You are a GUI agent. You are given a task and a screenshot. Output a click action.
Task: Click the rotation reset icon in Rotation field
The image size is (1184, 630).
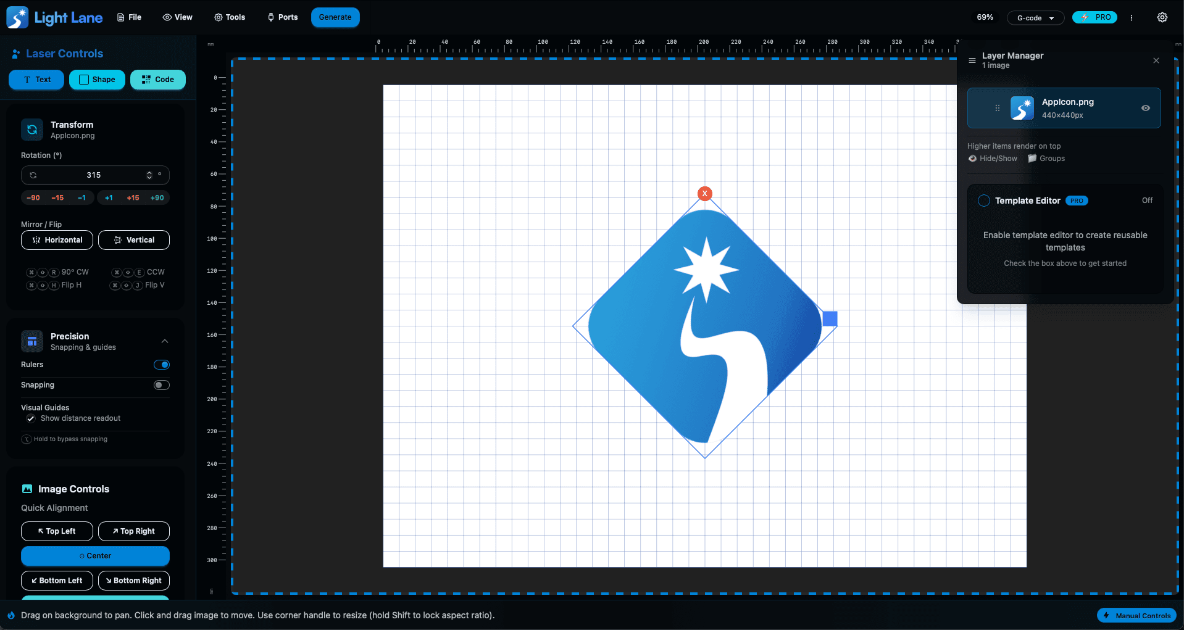[x=33, y=175]
